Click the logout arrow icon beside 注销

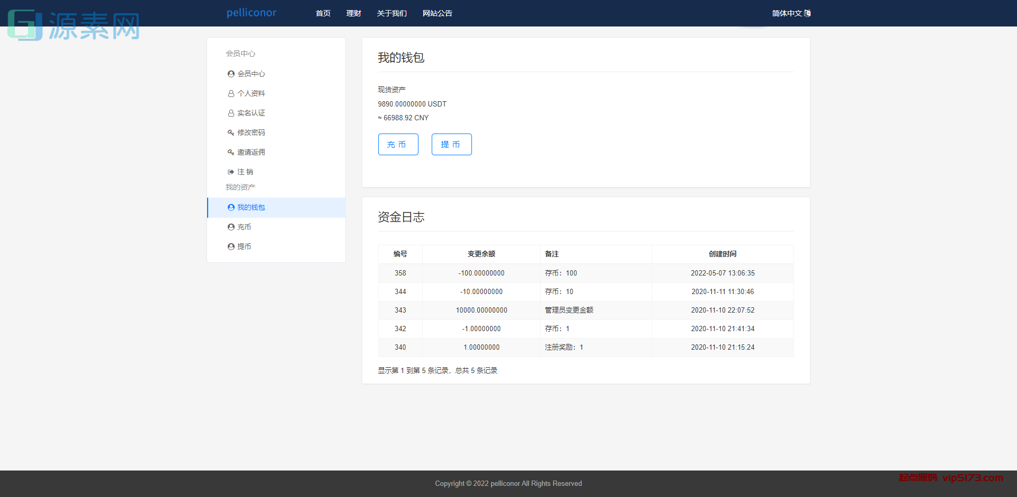point(230,172)
